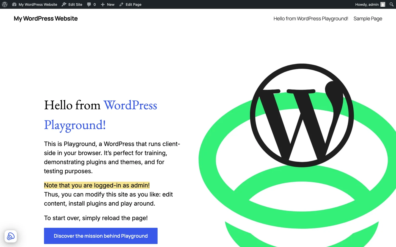This screenshot has height=247, width=396.
Task: Click the dashboard gauge icon beside site name
Action: (x=14, y=4)
